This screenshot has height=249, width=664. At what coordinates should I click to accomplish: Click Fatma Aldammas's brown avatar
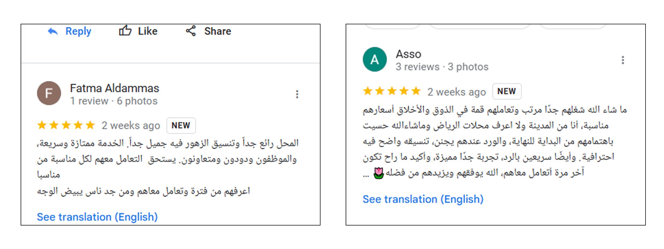[x=49, y=93]
